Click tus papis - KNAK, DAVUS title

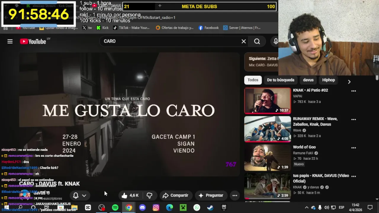[321, 178]
